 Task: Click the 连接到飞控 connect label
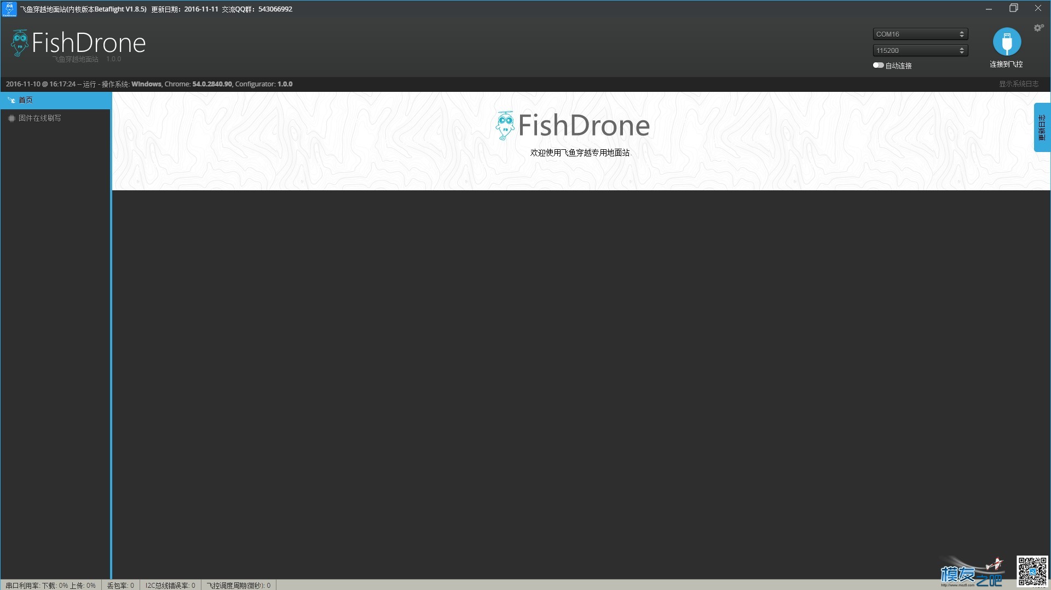pos(1006,64)
